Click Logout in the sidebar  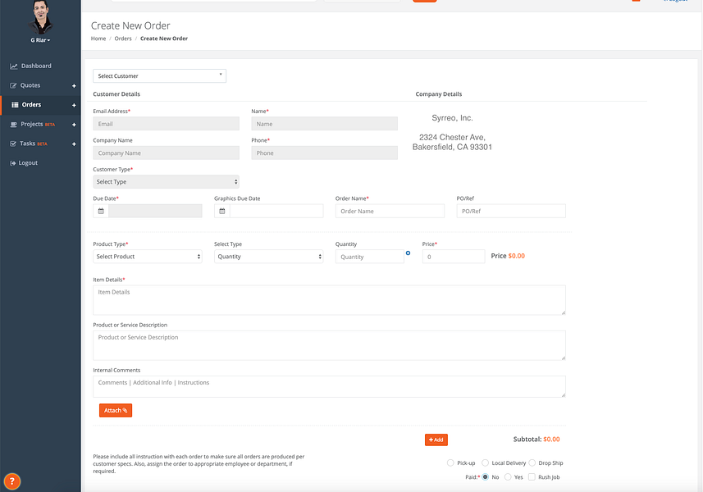pyautogui.click(x=28, y=163)
